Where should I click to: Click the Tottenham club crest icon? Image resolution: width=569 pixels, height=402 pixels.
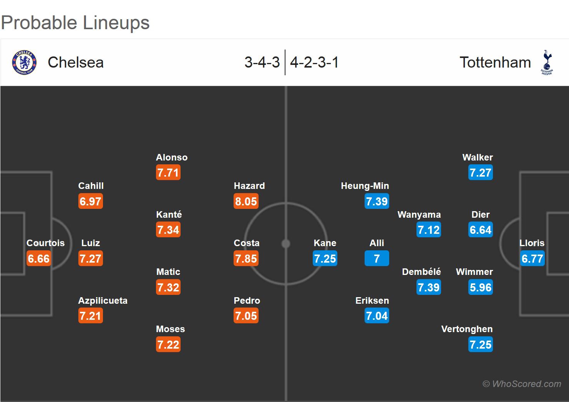546,62
